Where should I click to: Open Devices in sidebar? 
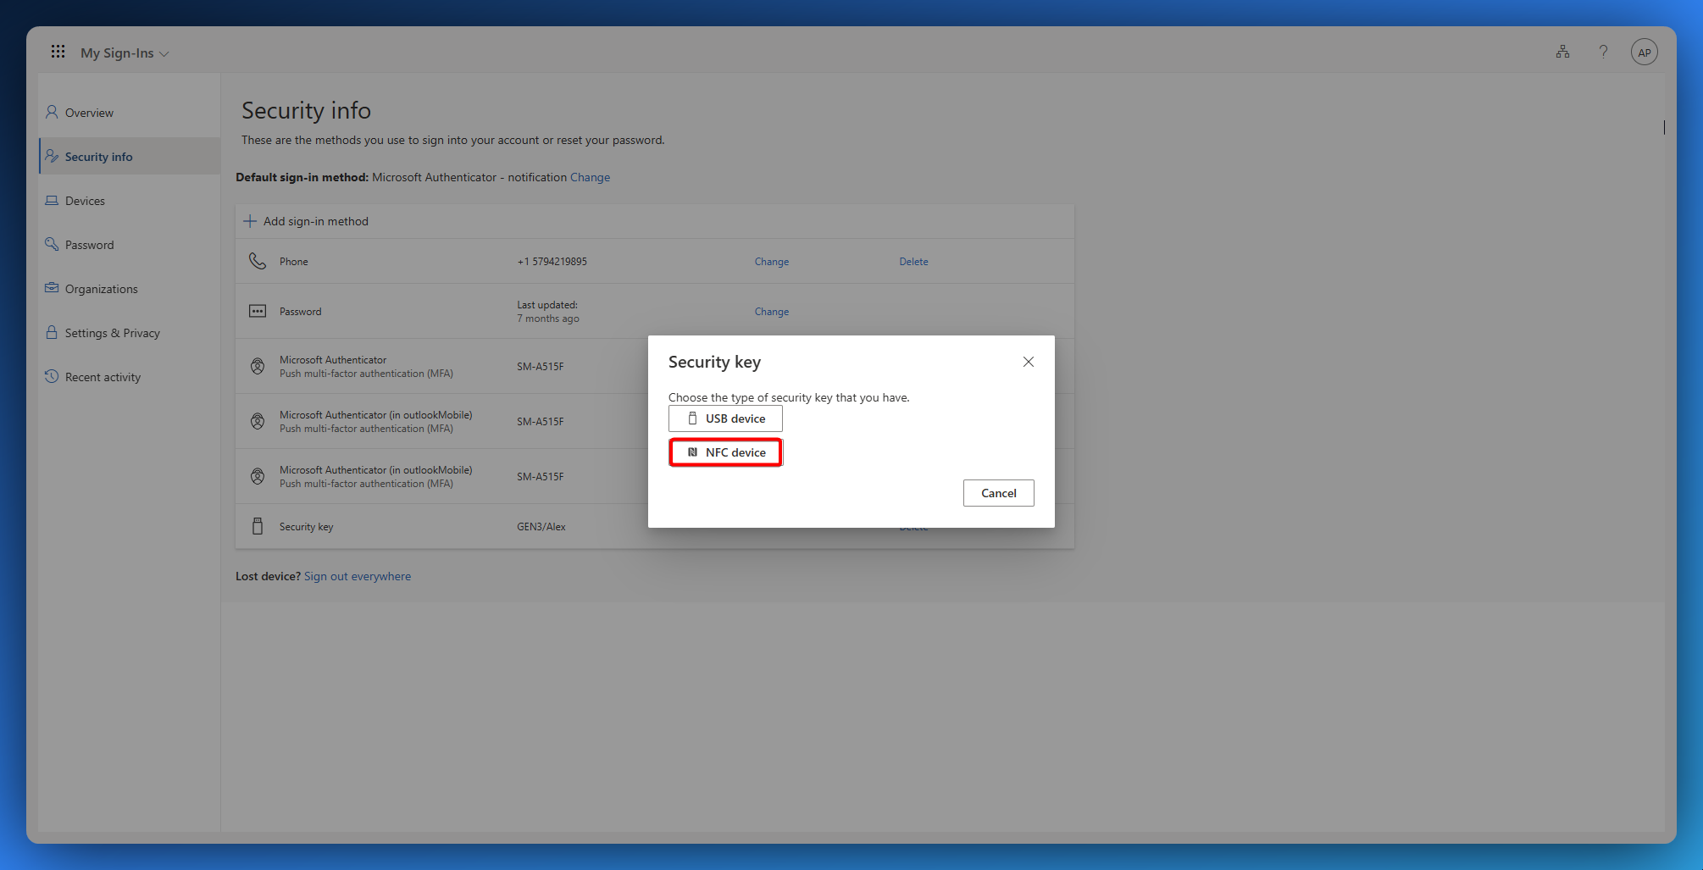[130, 201]
